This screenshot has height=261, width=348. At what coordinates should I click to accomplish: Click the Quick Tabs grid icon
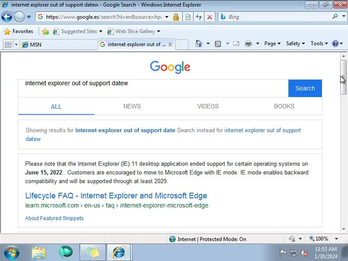point(8,45)
